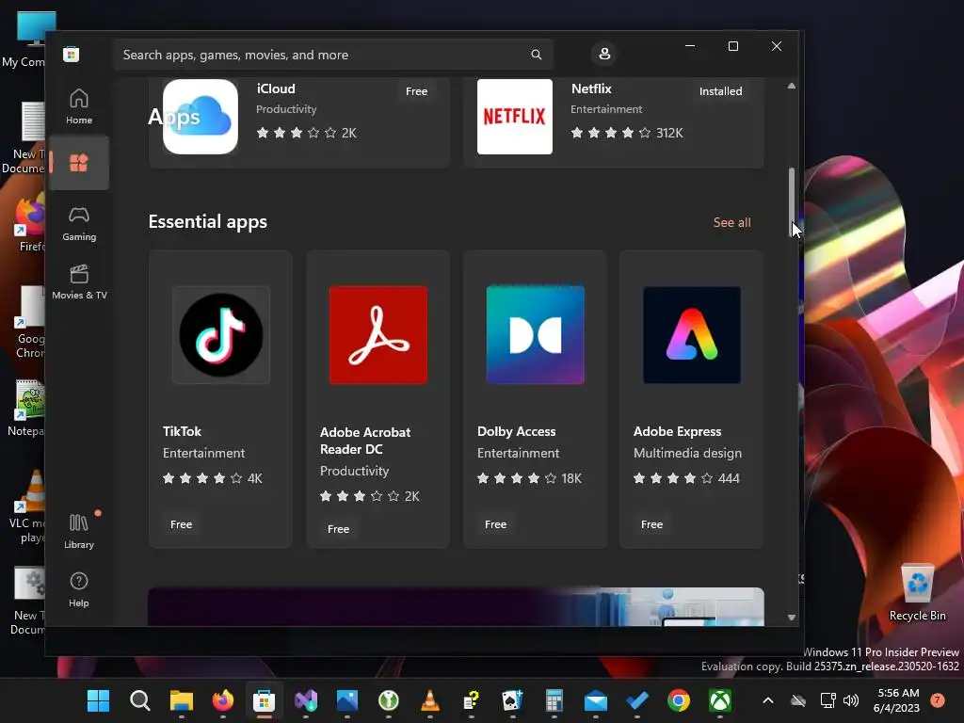Open the Xbox app from the taskbar
Image resolution: width=964 pixels, height=723 pixels.
(x=720, y=700)
